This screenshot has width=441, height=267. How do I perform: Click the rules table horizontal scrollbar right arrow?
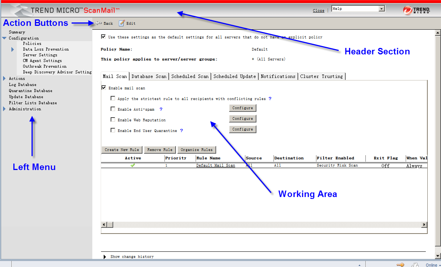[x=424, y=225]
